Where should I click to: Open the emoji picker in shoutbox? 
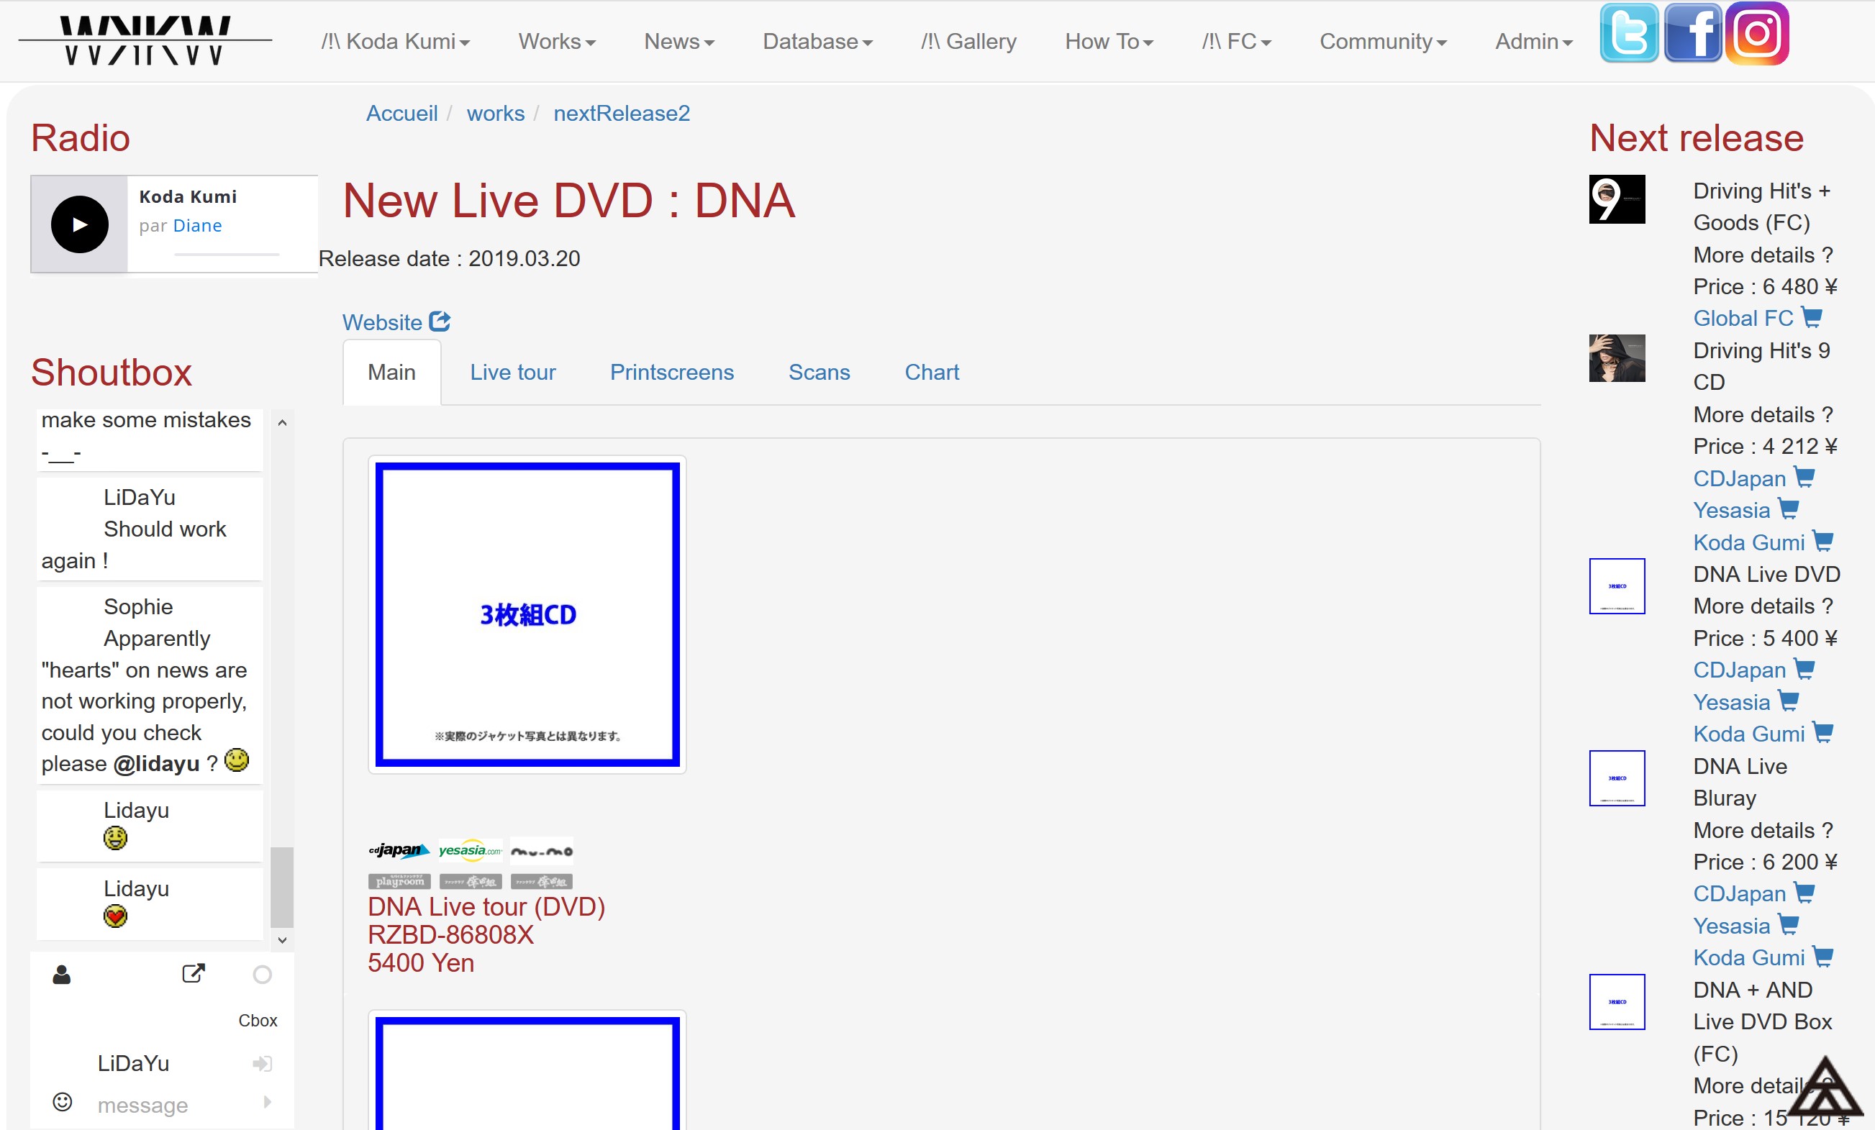63,1102
